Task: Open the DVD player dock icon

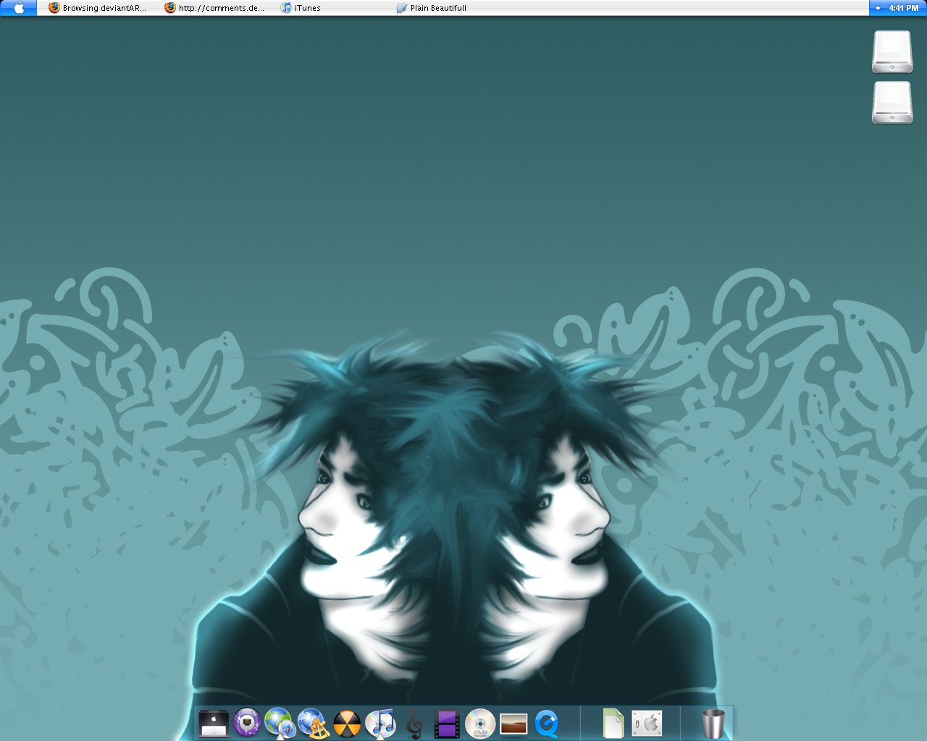Action: point(480,723)
